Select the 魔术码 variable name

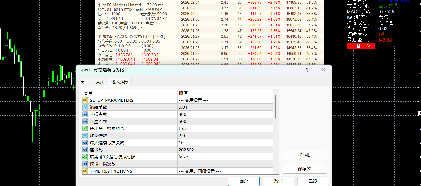[x=96, y=150]
